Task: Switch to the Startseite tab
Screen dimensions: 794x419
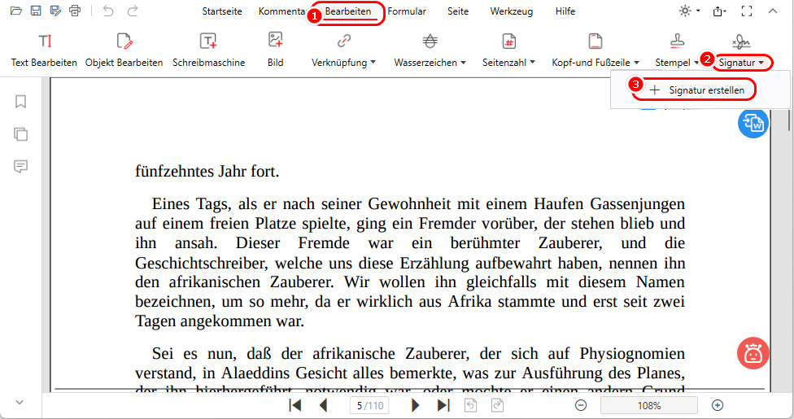Action: click(222, 11)
